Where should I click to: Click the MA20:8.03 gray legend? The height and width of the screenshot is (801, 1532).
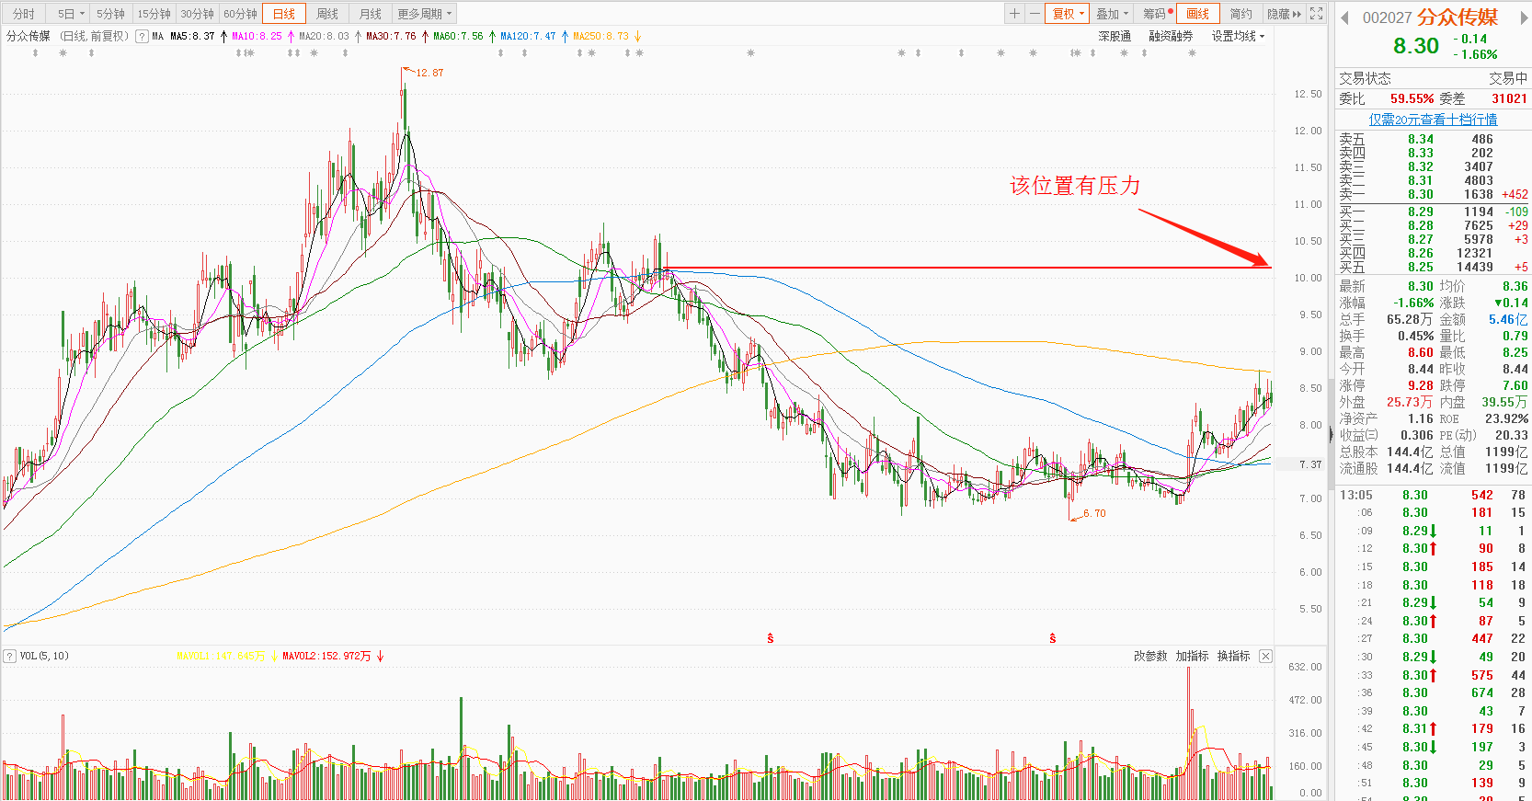[324, 37]
